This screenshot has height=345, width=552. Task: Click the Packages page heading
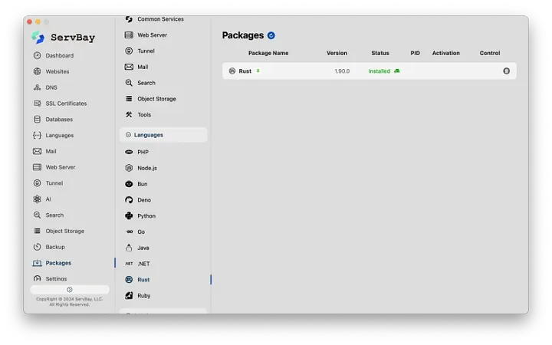coord(243,35)
